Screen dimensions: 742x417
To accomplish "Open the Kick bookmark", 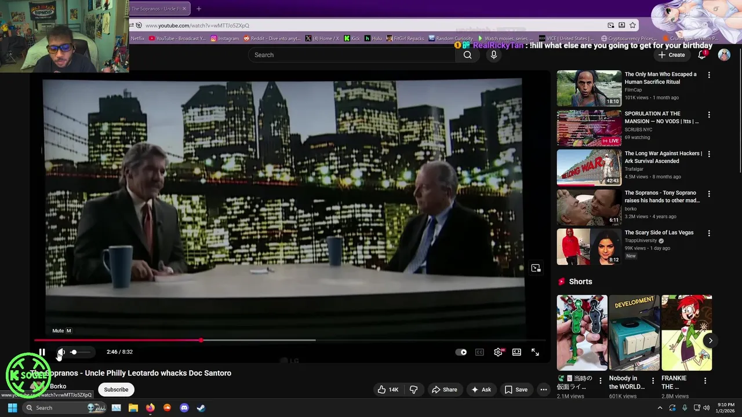I will pos(352,38).
